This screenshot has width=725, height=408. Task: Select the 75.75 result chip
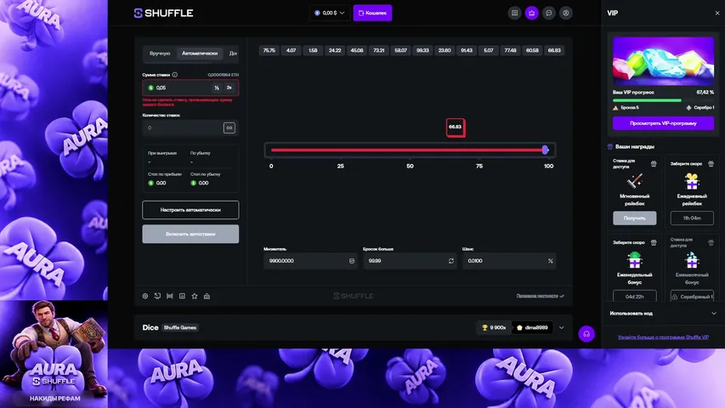click(269, 50)
